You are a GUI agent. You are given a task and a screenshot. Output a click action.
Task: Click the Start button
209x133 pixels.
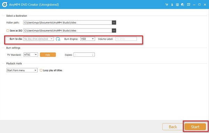[x=195, y=127]
